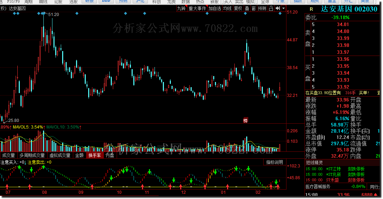
Task: Click the 注意卖出: +0 label
Action: (39, 162)
